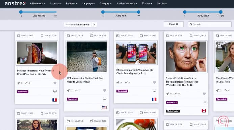Click the Canada flag on Stoney Creek ad
Screen dimensions: 234x130
(204, 111)
